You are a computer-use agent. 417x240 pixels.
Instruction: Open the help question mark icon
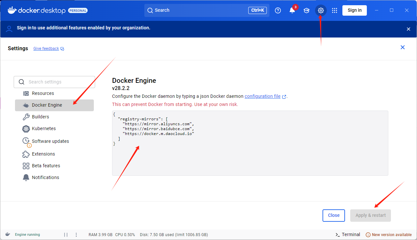(x=278, y=10)
